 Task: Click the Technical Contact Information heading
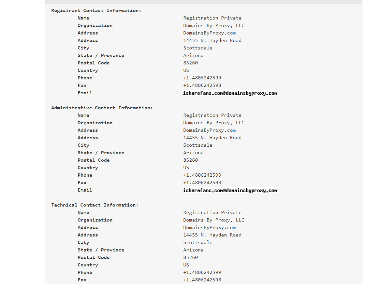95,205
